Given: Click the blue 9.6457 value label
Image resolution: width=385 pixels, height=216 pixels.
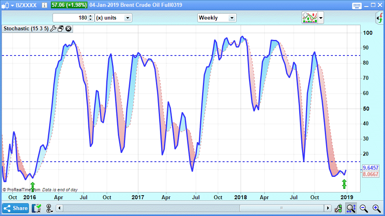Looking at the screenshot, I should click(x=371, y=168).
